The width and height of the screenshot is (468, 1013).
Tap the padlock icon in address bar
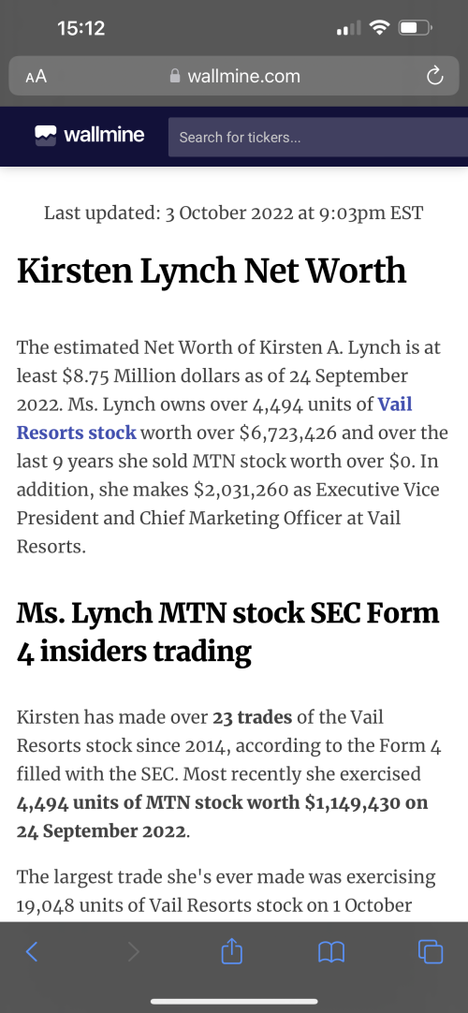[174, 76]
